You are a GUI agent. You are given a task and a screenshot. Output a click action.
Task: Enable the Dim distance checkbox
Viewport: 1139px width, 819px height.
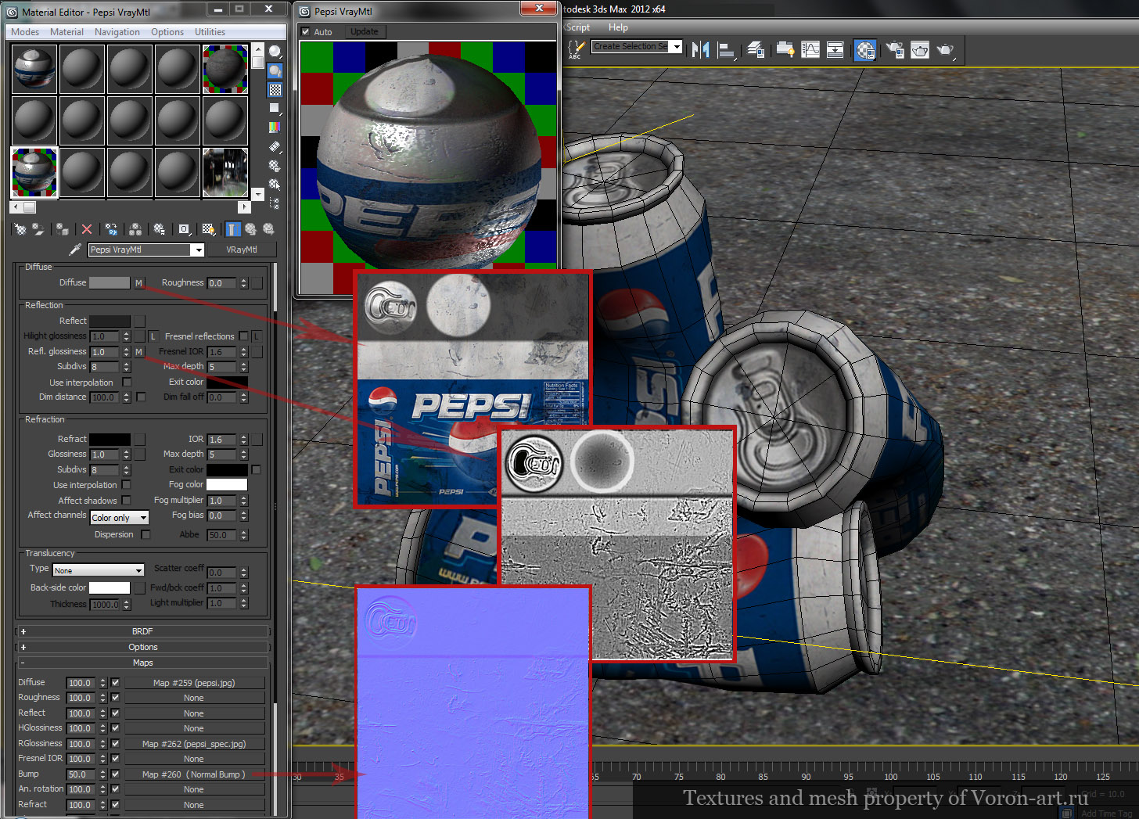[x=141, y=397]
